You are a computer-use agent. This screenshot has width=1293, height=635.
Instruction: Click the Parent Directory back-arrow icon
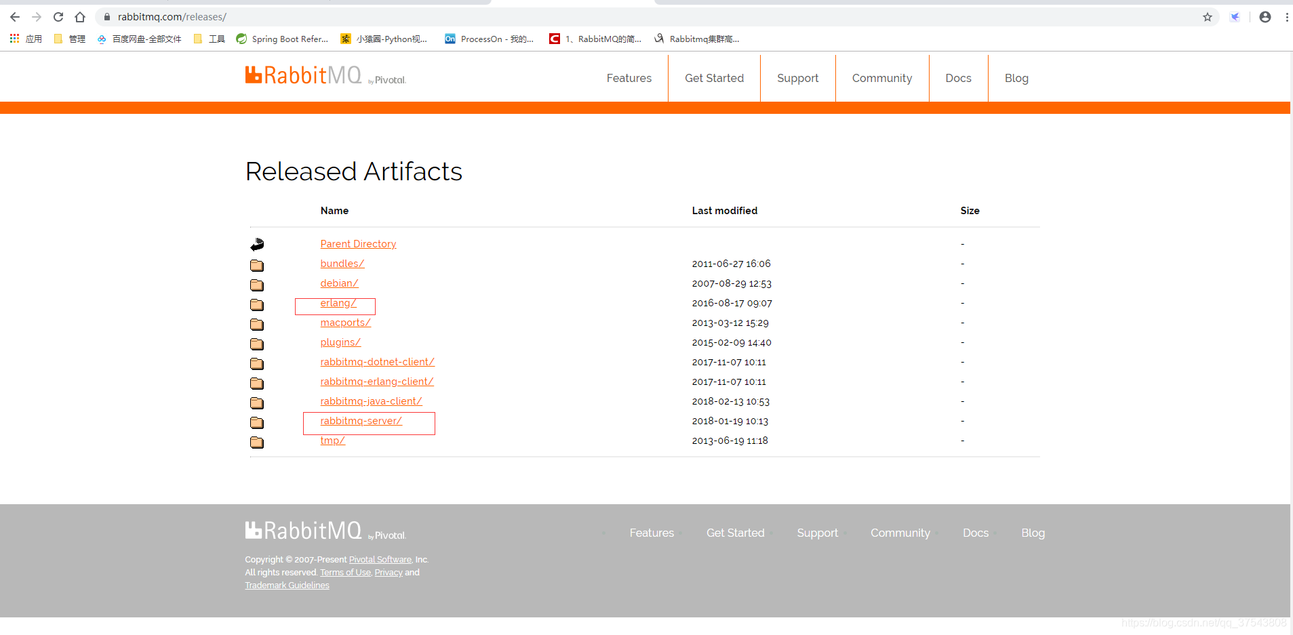point(257,244)
